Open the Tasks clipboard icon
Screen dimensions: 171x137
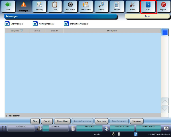(x=55, y=5)
